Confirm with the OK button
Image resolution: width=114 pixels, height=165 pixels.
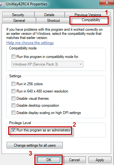[x=49, y=160]
